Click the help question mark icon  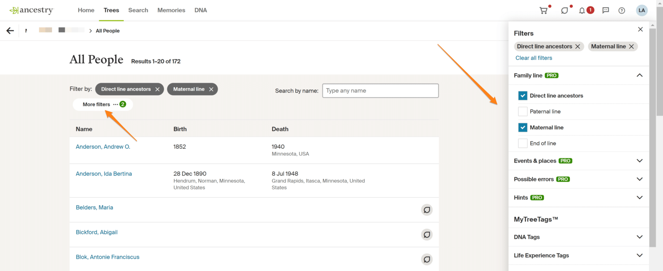[622, 10]
